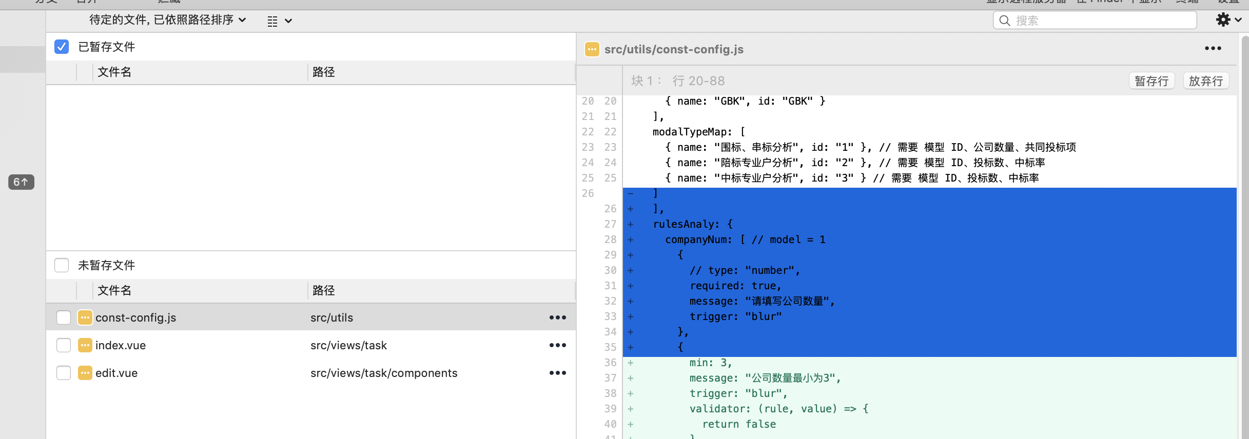
Task: Open the gear settings menu
Action: (x=1228, y=20)
